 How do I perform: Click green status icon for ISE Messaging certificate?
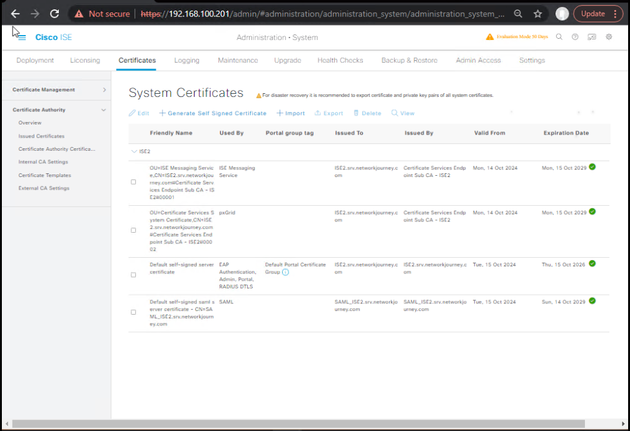pos(592,167)
